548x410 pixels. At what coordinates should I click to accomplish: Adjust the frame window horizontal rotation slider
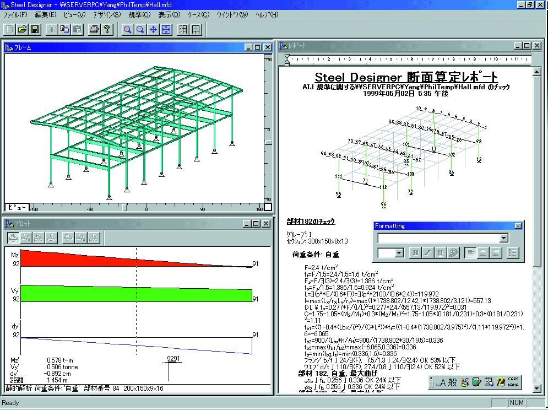(x=125, y=207)
